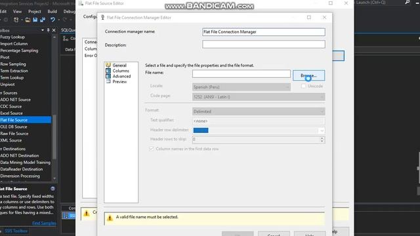Screen dimensions: 420x236
Task: Open the Toolbox panel options dropdown arrow
Action: pos(43,30)
